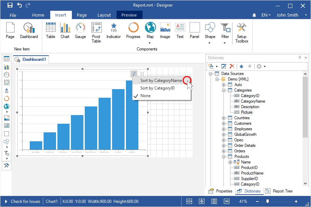Pin the Dictionary panel
Image resolution: width=311 pixels, height=207 pixels.
click(300, 58)
